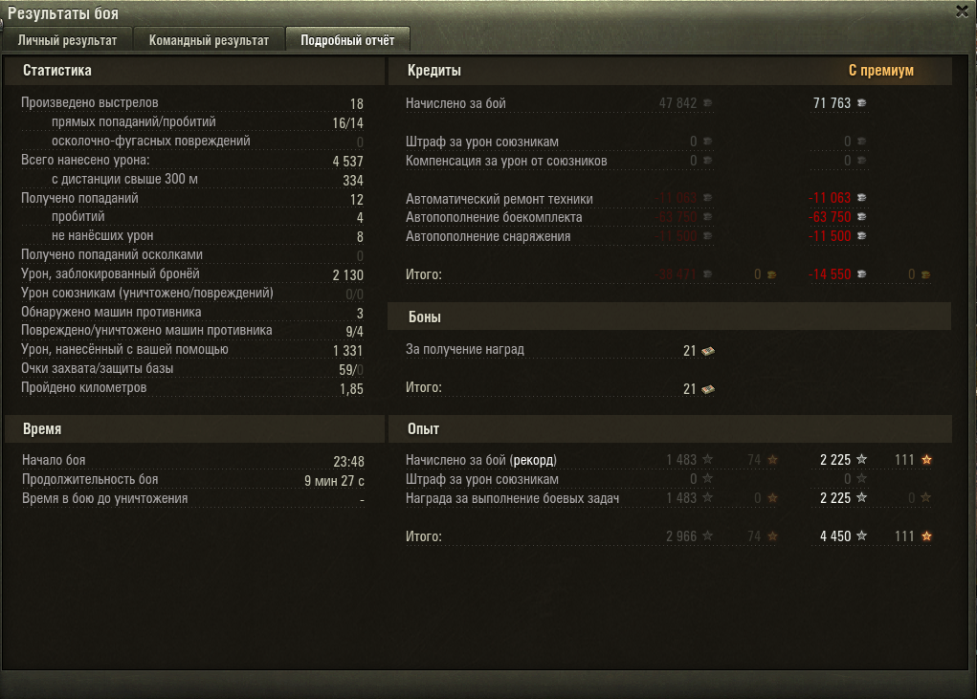This screenshot has width=977, height=699.
Task: Open the Командный результат tab
Action: [209, 40]
